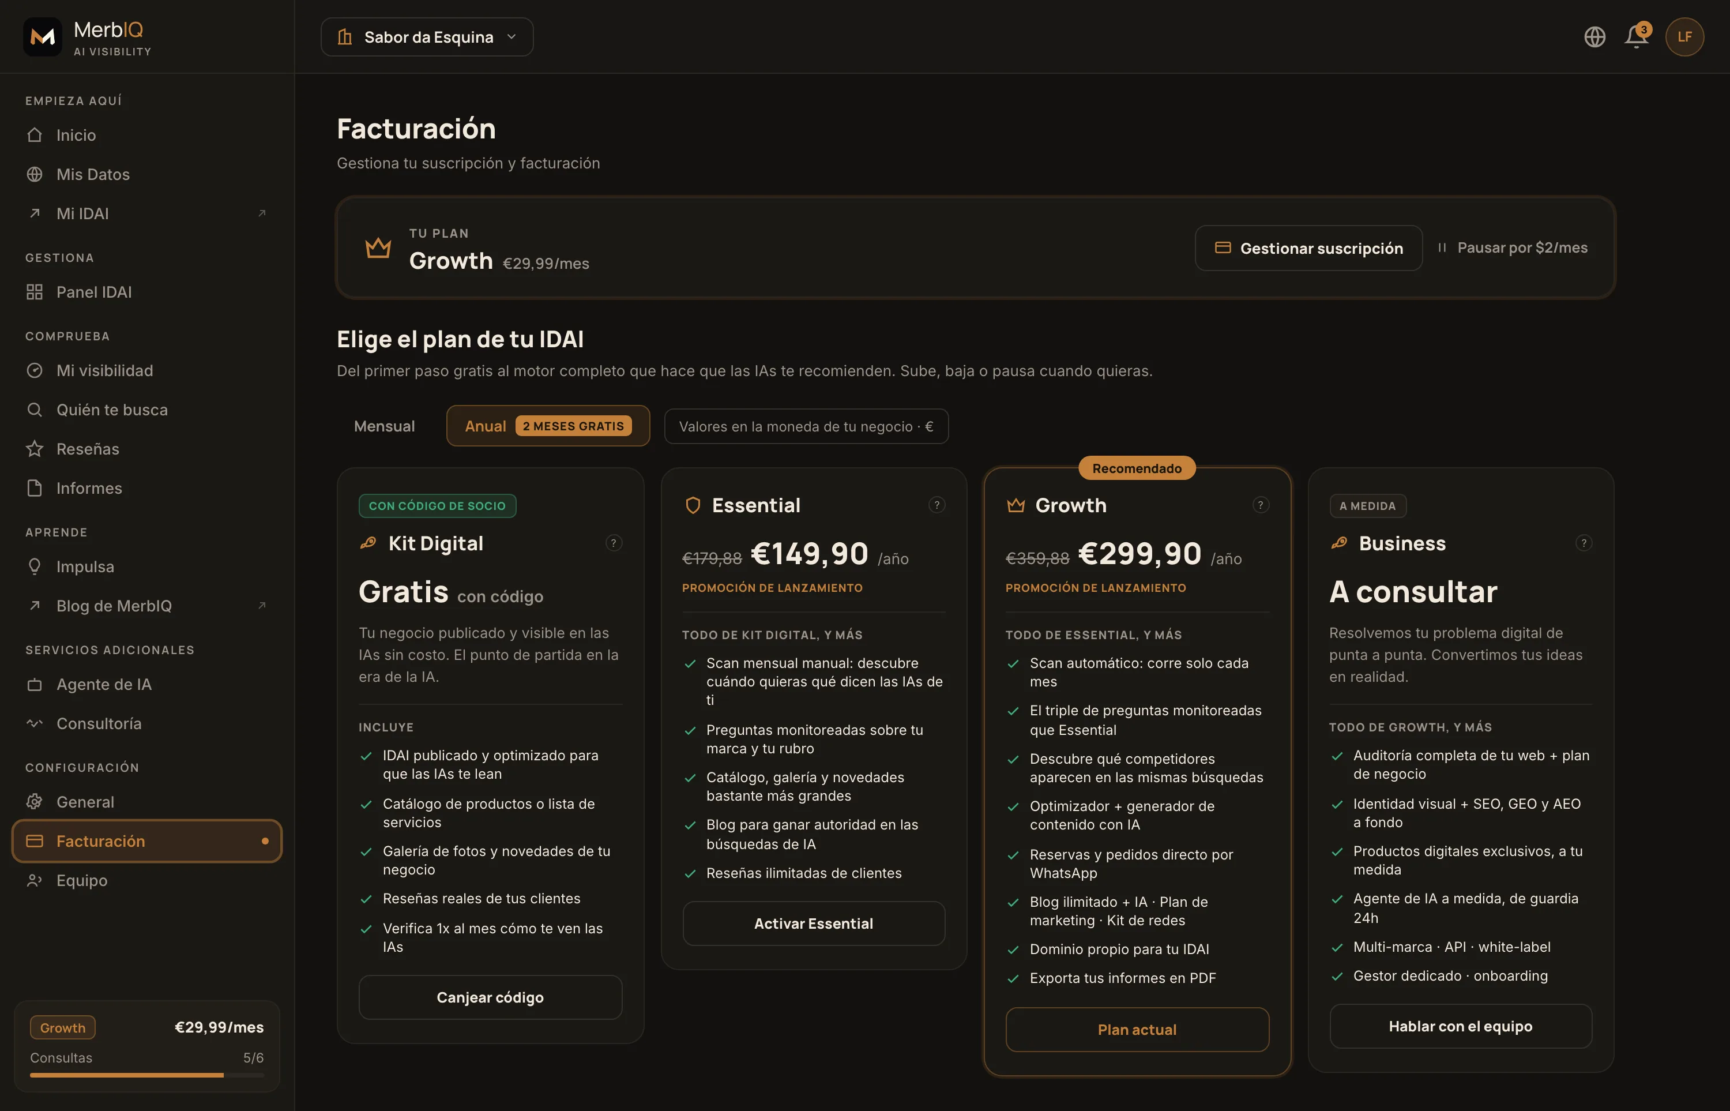The width and height of the screenshot is (1730, 1111).
Task: Click the help icon on Growth card
Action: [x=1261, y=505]
